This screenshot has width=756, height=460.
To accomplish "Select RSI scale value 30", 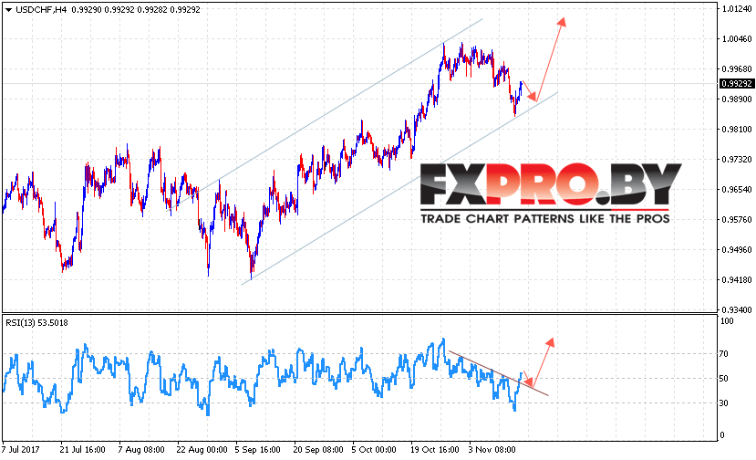I will click(x=724, y=403).
